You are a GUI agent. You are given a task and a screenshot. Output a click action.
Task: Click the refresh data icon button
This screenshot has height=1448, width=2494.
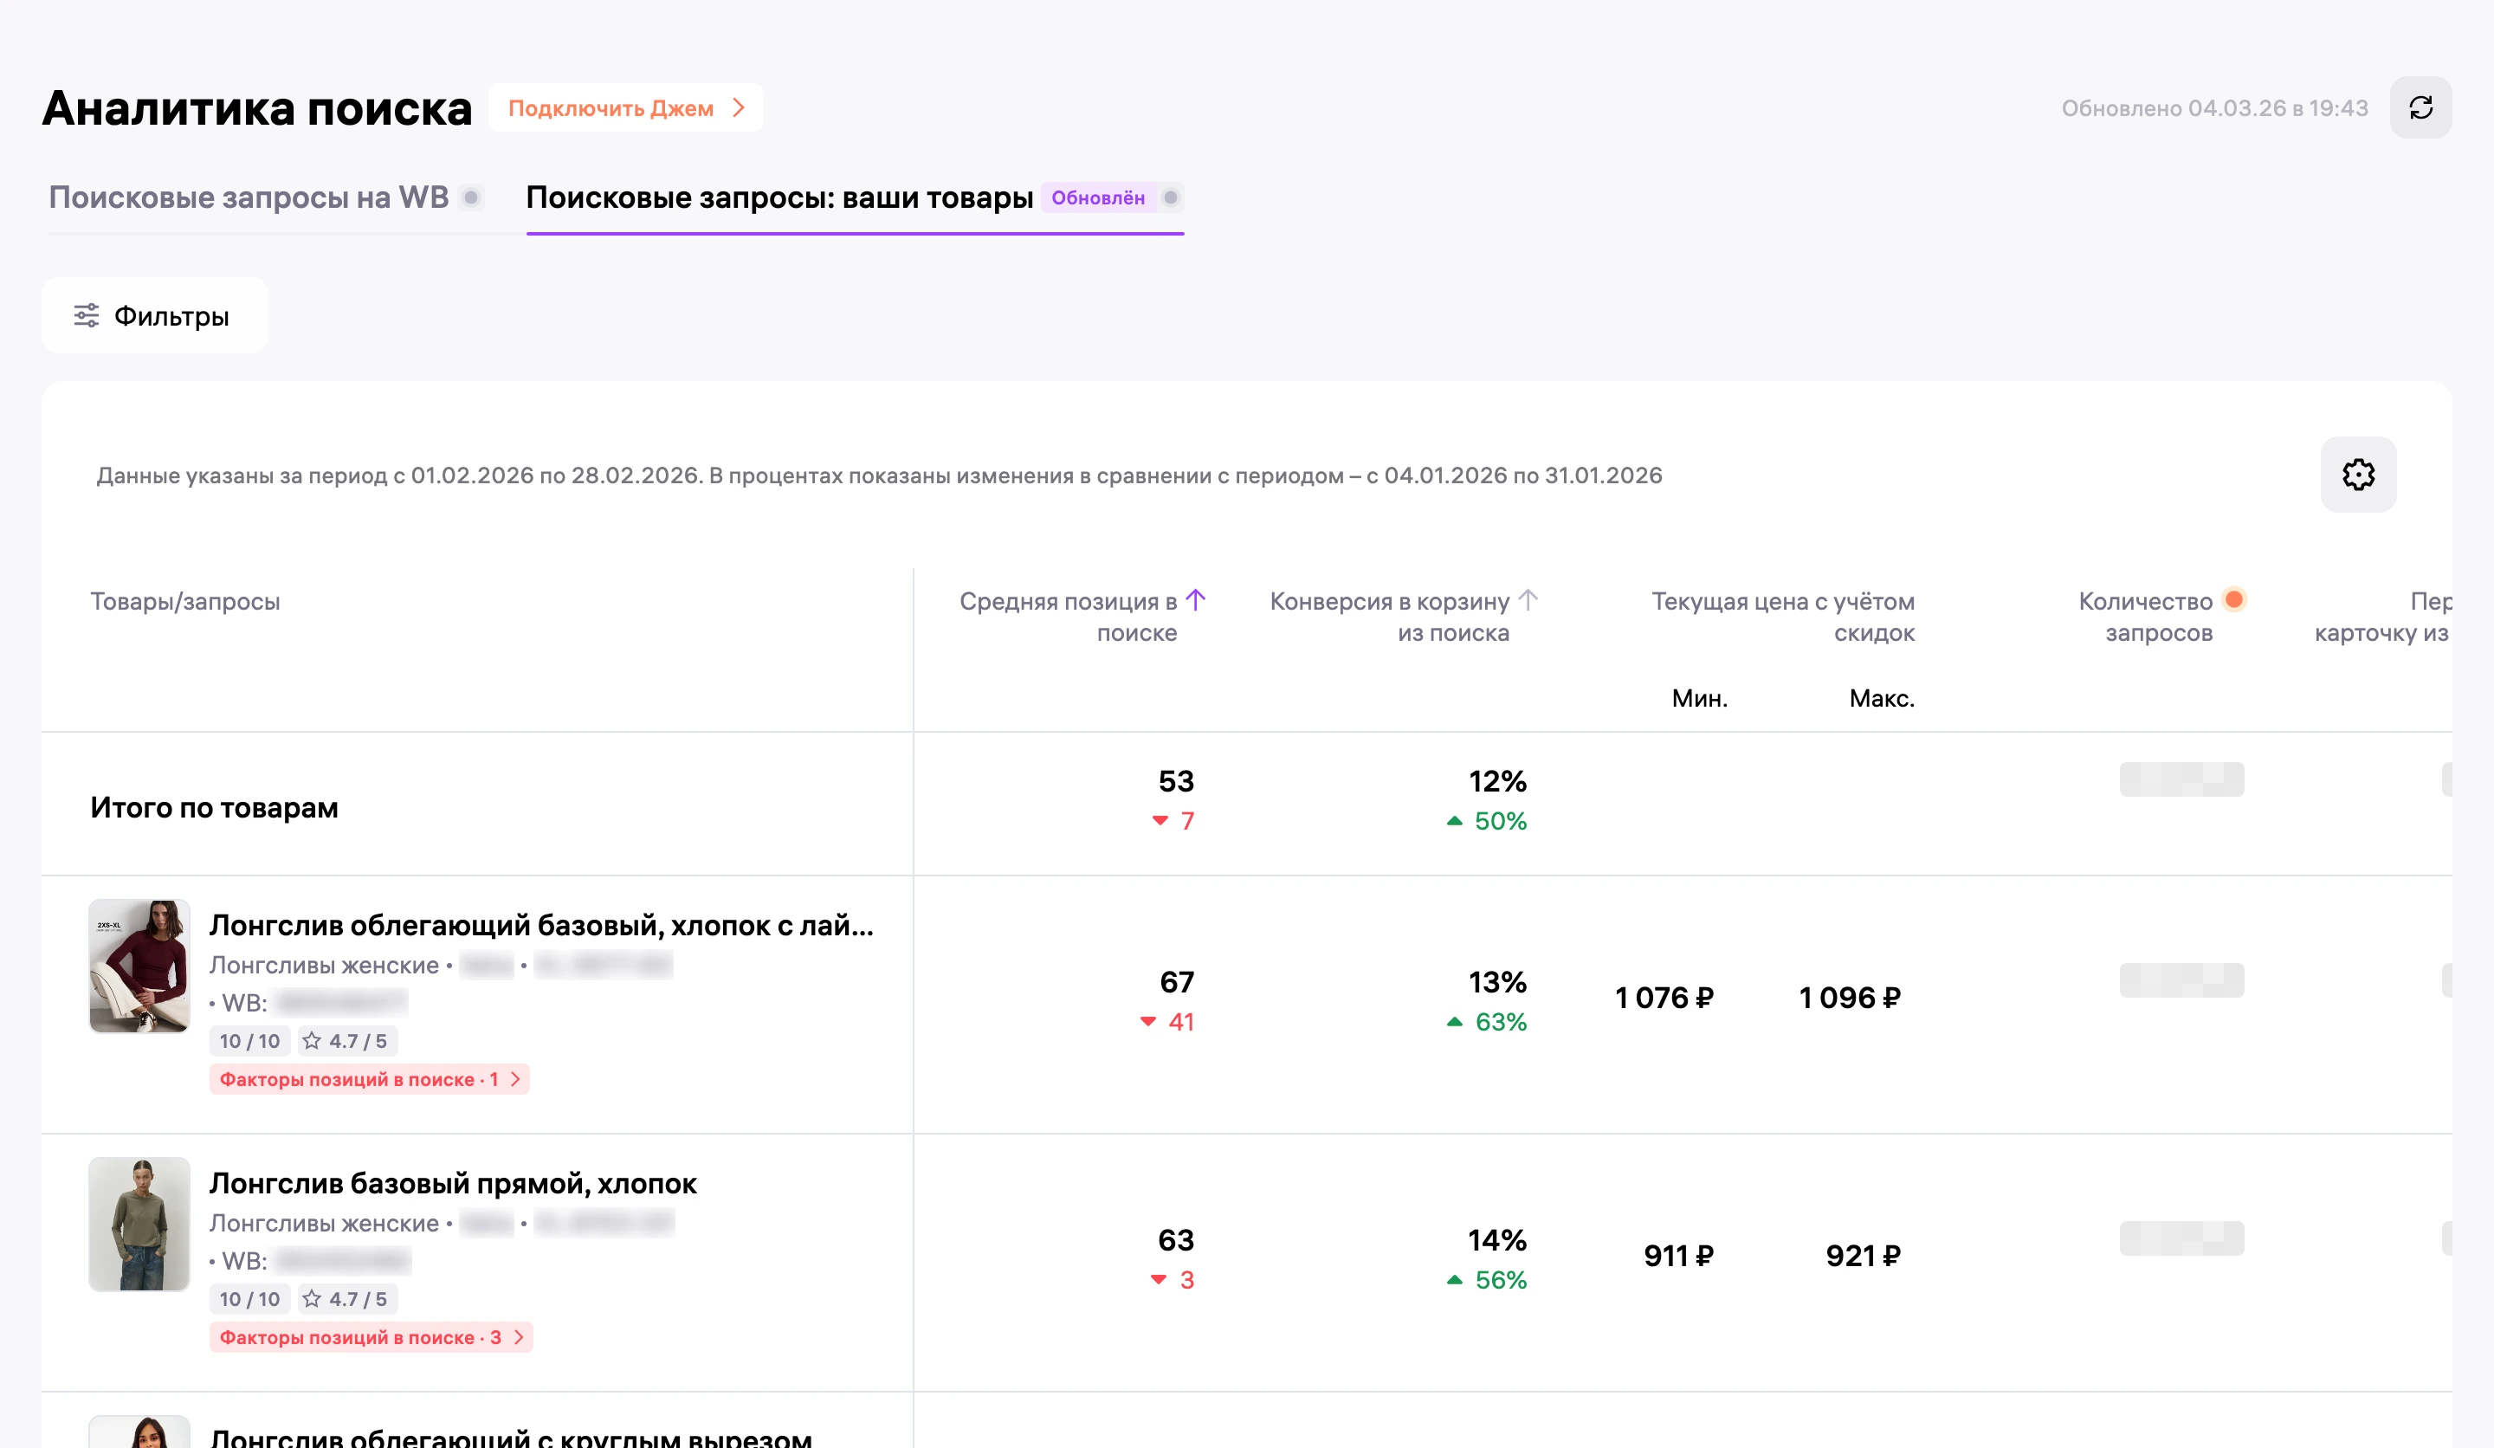[x=2420, y=108]
